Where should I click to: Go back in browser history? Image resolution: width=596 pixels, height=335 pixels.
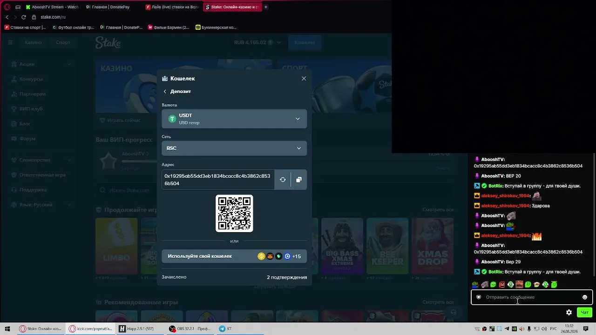[7, 17]
